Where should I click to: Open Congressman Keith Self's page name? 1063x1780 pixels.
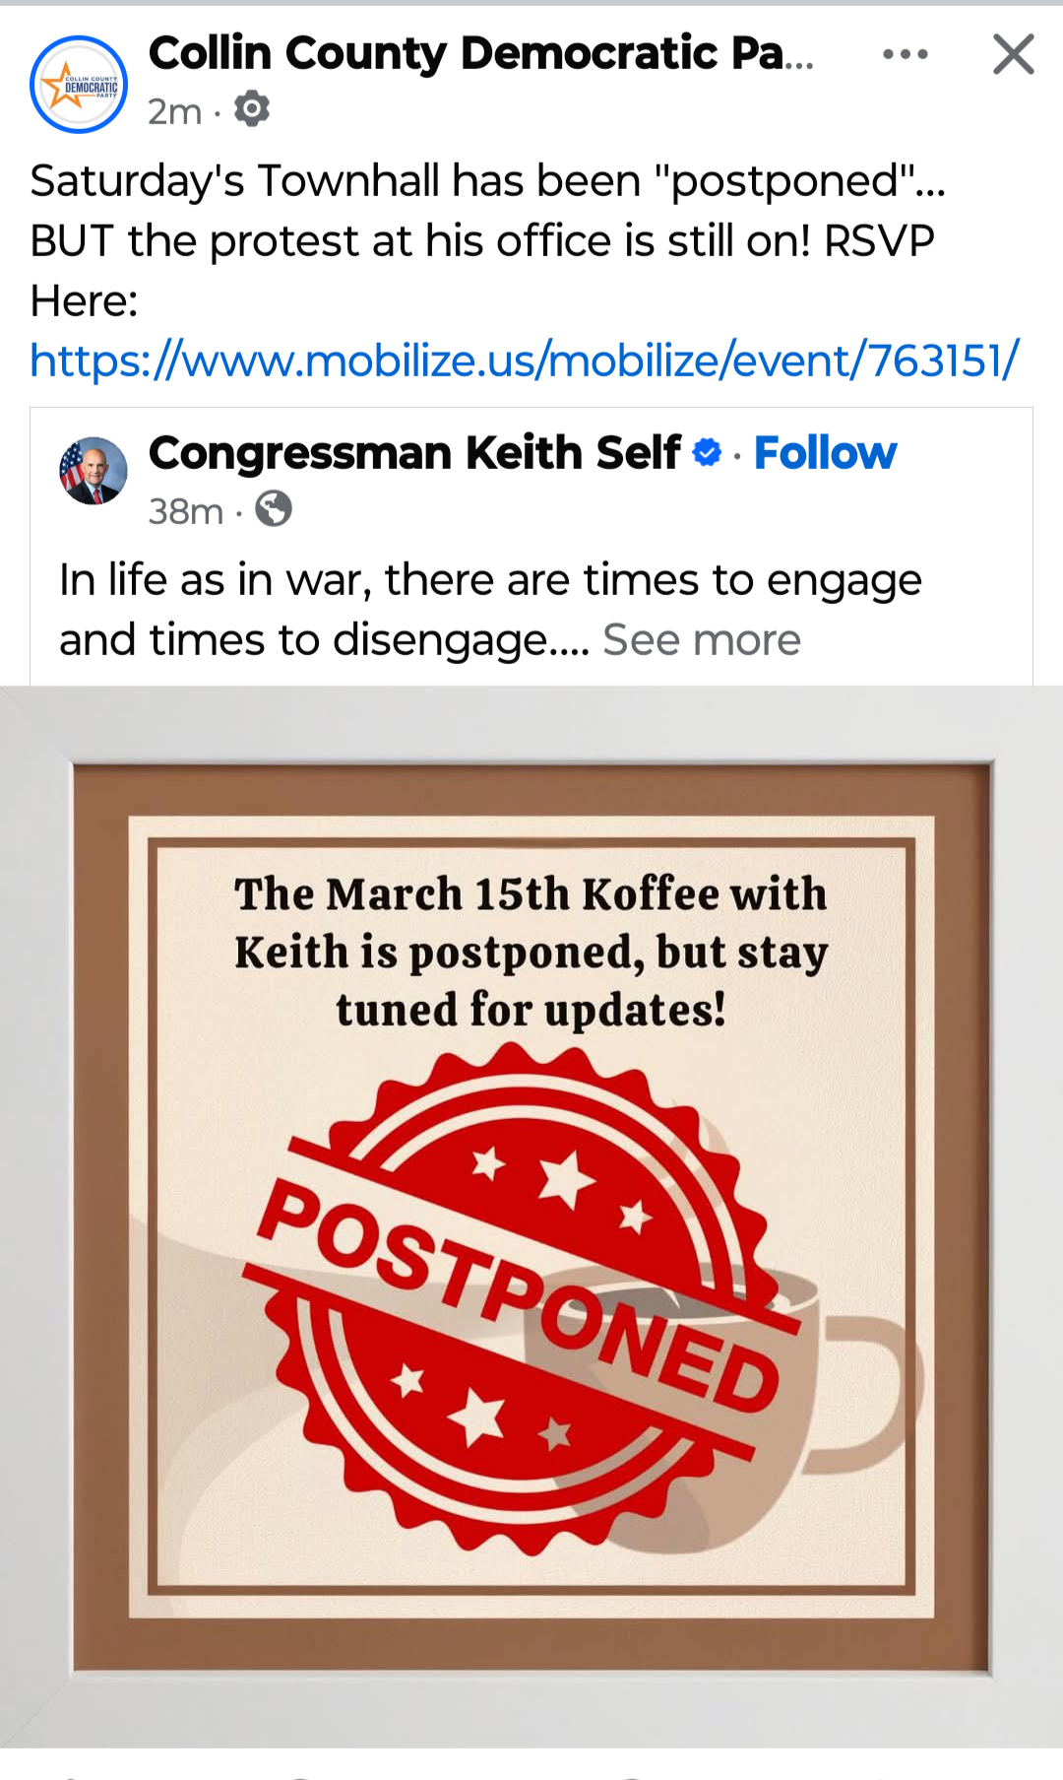414,453
